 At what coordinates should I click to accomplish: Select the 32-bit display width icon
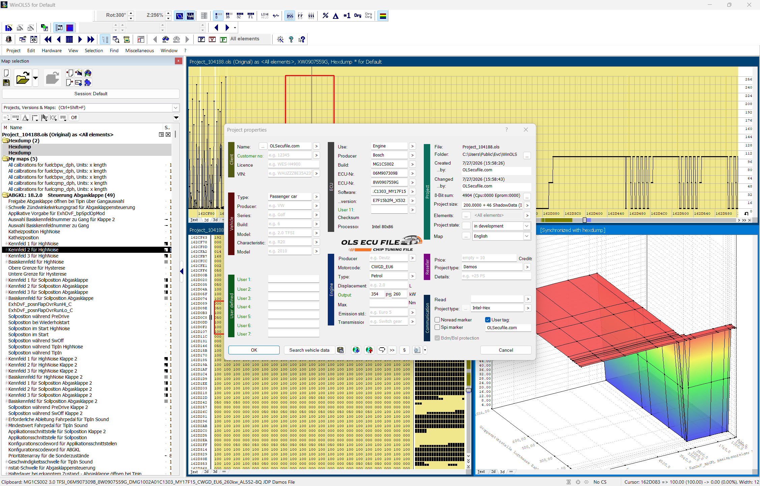[x=240, y=15]
